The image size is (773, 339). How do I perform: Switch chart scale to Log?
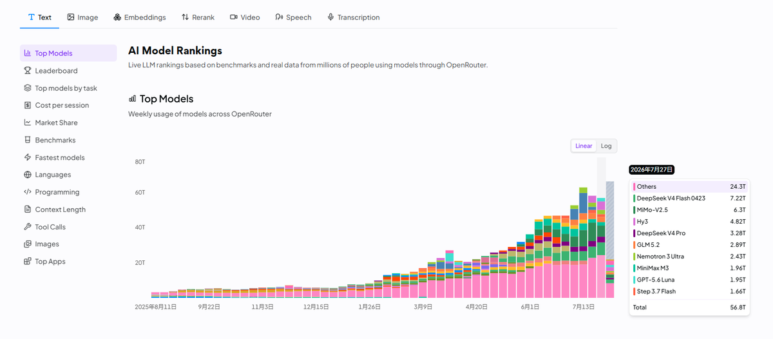[606, 146]
